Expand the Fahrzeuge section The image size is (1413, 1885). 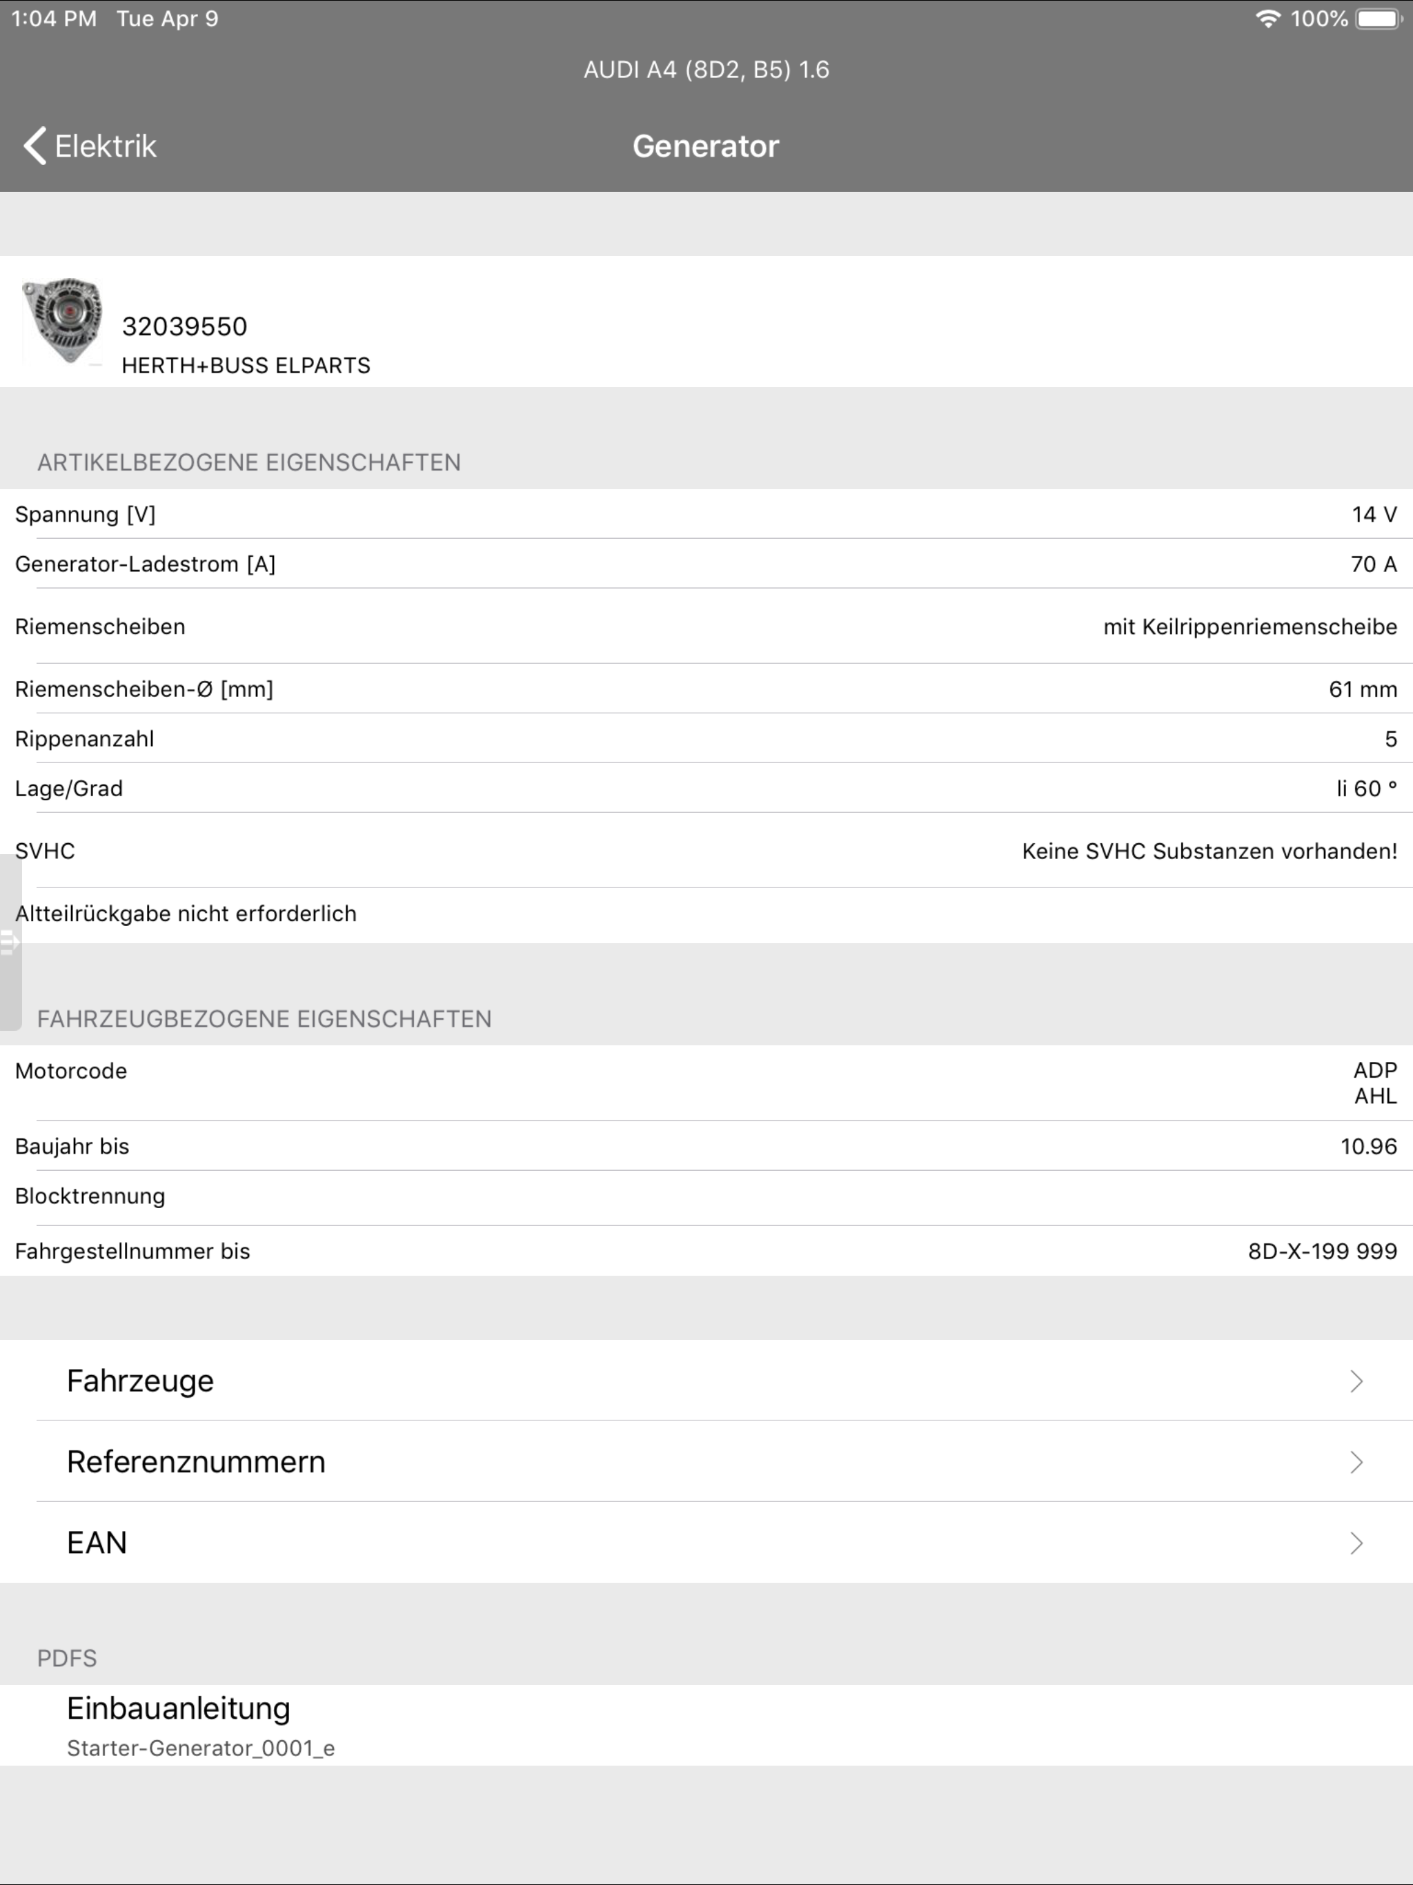coord(706,1381)
